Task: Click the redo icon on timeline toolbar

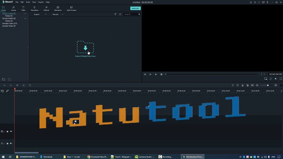Action: coord(11,85)
